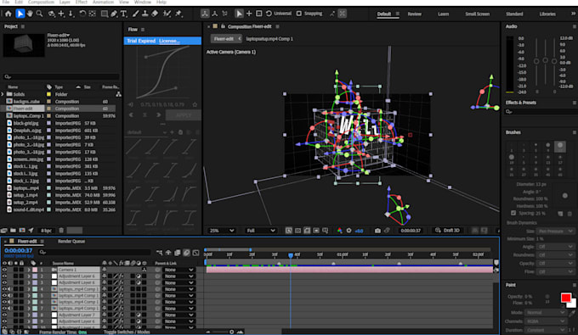The image size is (578, 335).
Task: Mute audio of layer 5
Action: [10, 296]
